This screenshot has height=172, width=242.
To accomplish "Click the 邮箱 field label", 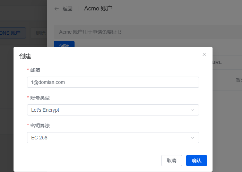I will 35,70.
